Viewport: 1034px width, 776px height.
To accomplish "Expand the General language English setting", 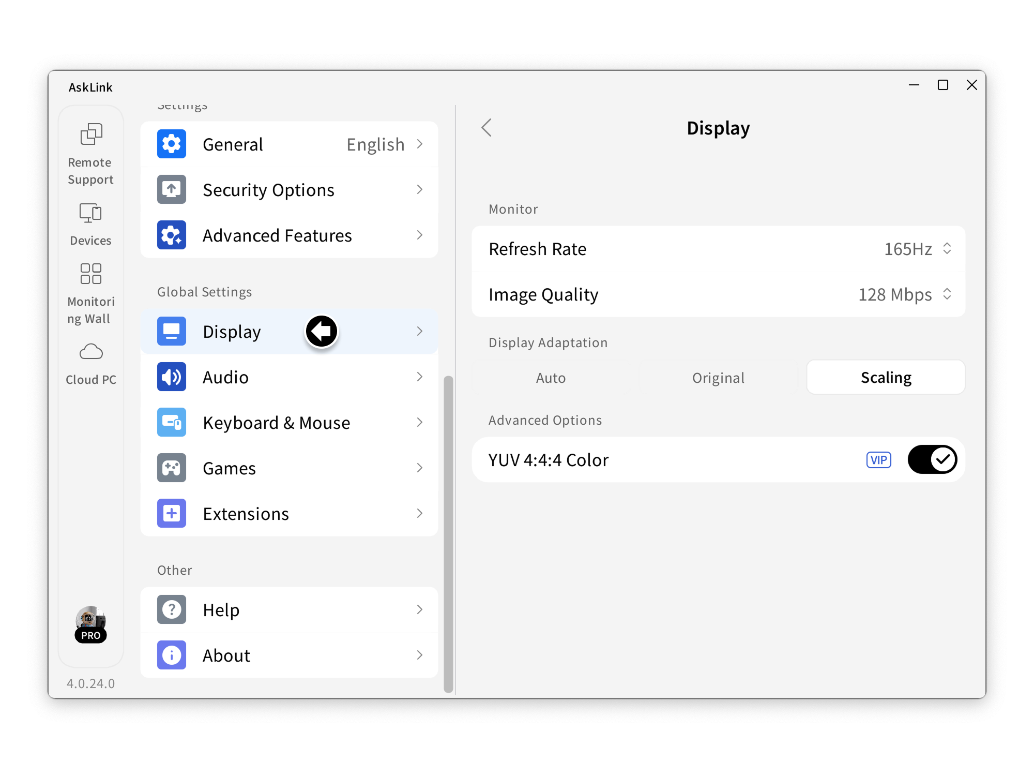I will click(x=385, y=144).
